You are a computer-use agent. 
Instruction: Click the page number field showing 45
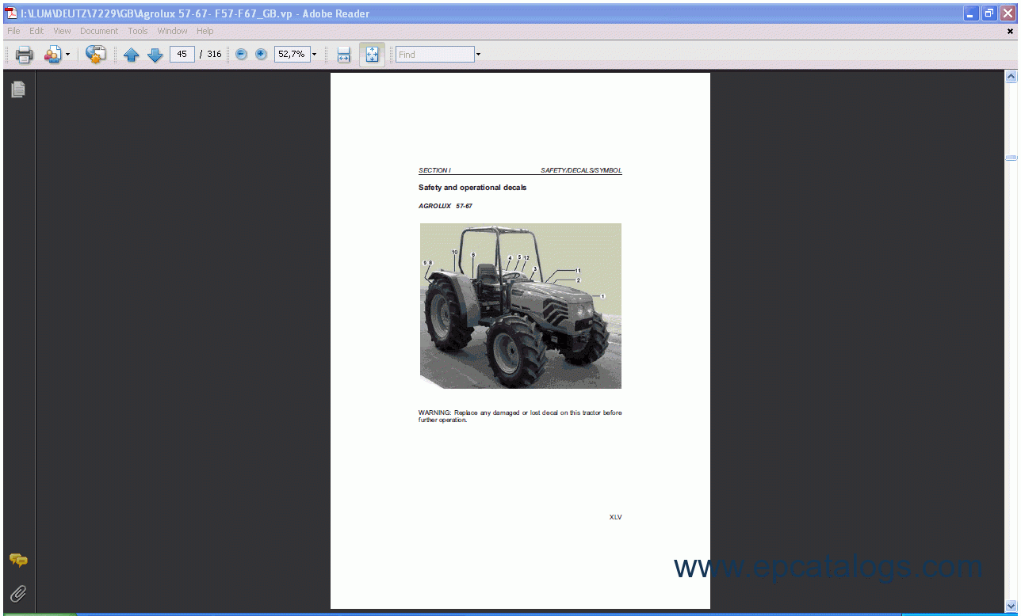click(182, 55)
